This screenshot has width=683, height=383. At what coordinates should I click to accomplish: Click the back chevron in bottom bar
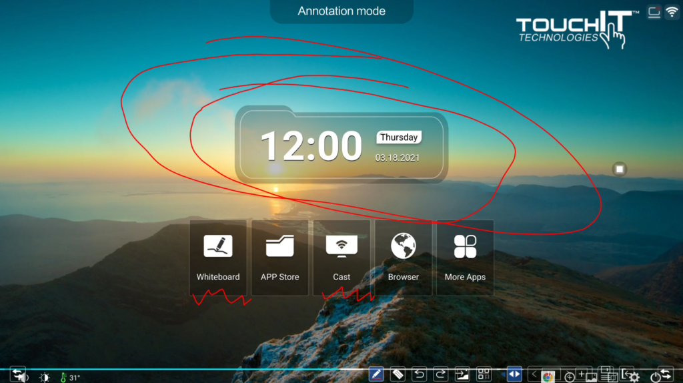click(x=534, y=374)
